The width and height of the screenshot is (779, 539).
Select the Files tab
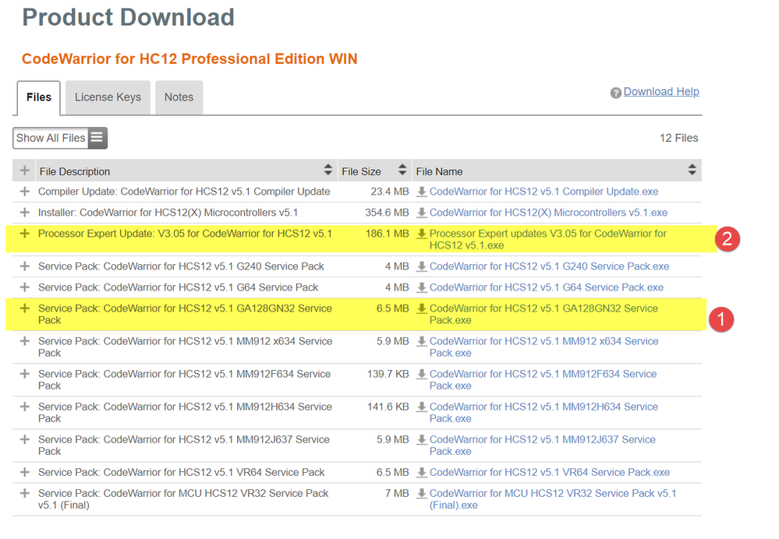pos(39,97)
